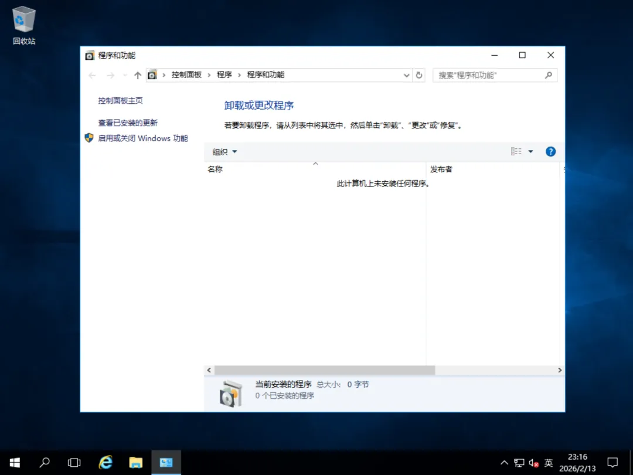Viewport: 633px width, 475px height.
Task: Open address bar history dropdown
Action: [407, 75]
